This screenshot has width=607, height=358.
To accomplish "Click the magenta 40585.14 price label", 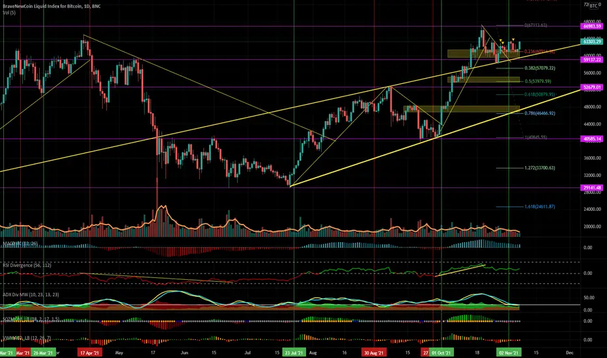I will pyautogui.click(x=592, y=139).
